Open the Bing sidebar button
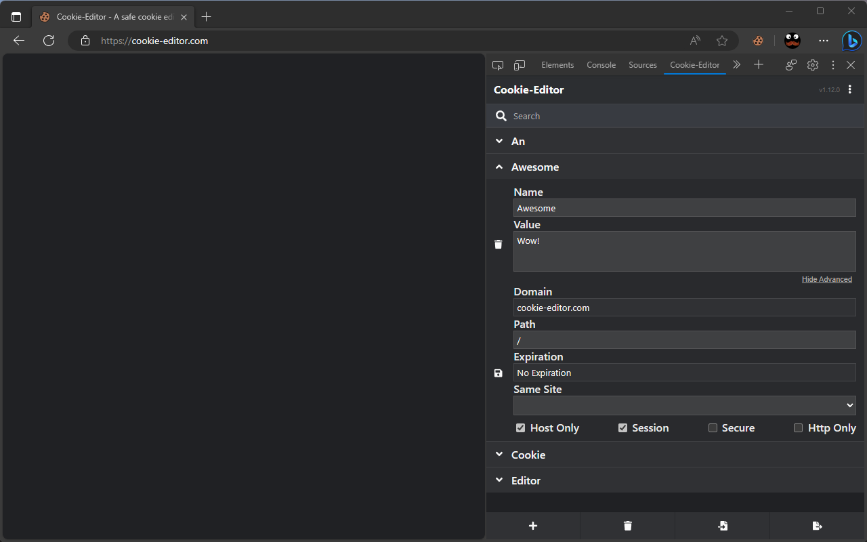 851,41
